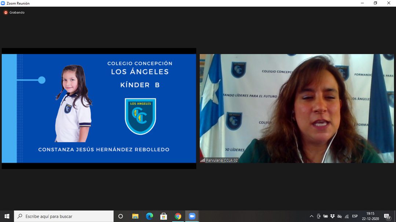The height and width of the screenshot is (222, 396).
Task: Click the Meet Now camera tray icon
Action: (x=319, y=216)
